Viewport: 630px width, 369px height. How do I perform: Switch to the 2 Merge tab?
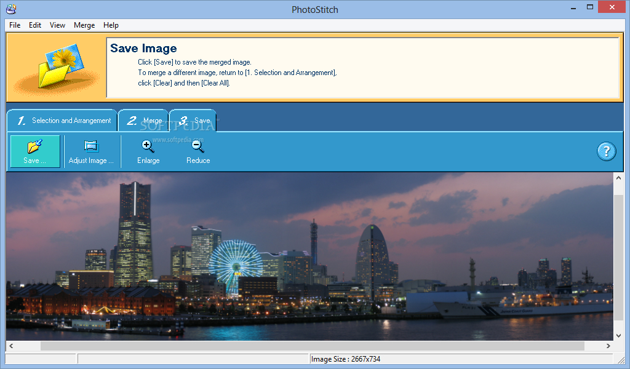[143, 121]
